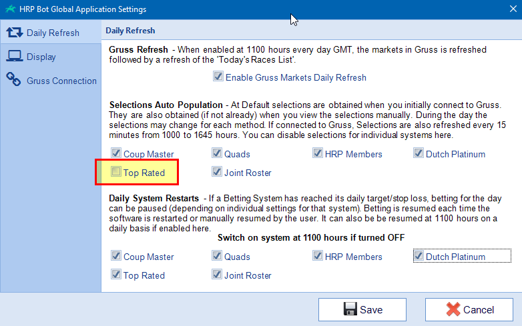The image size is (522, 326).
Task: Open the Gruss Connection settings page
Action: pos(51,81)
